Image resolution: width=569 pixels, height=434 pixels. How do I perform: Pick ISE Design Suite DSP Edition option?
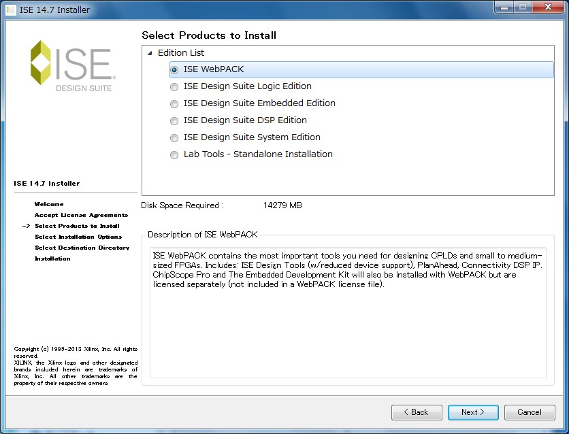(174, 120)
